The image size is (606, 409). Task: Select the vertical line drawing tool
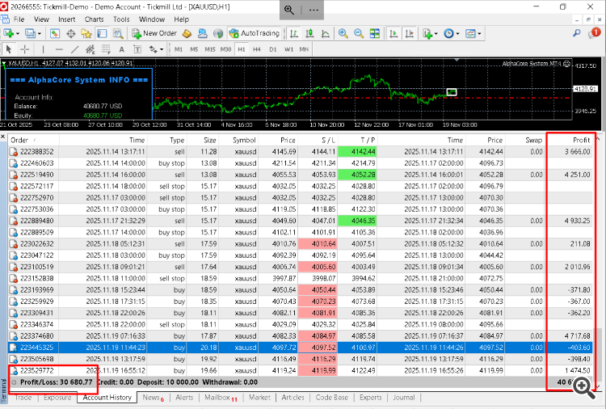tap(44, 49)
